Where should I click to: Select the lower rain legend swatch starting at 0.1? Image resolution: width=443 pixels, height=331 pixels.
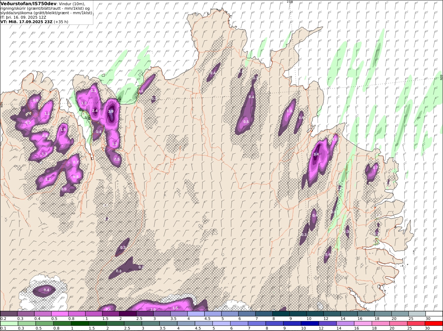click(x=9, y=324)
